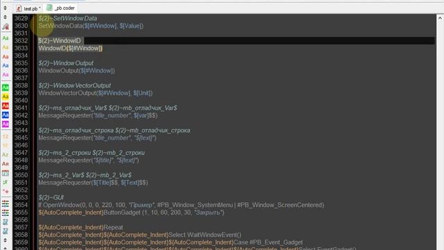This screenshot has height=250, width=444.
Task: Click the '${AutoComplete_Indent}Repeat' line
Action: coord(80,227)
